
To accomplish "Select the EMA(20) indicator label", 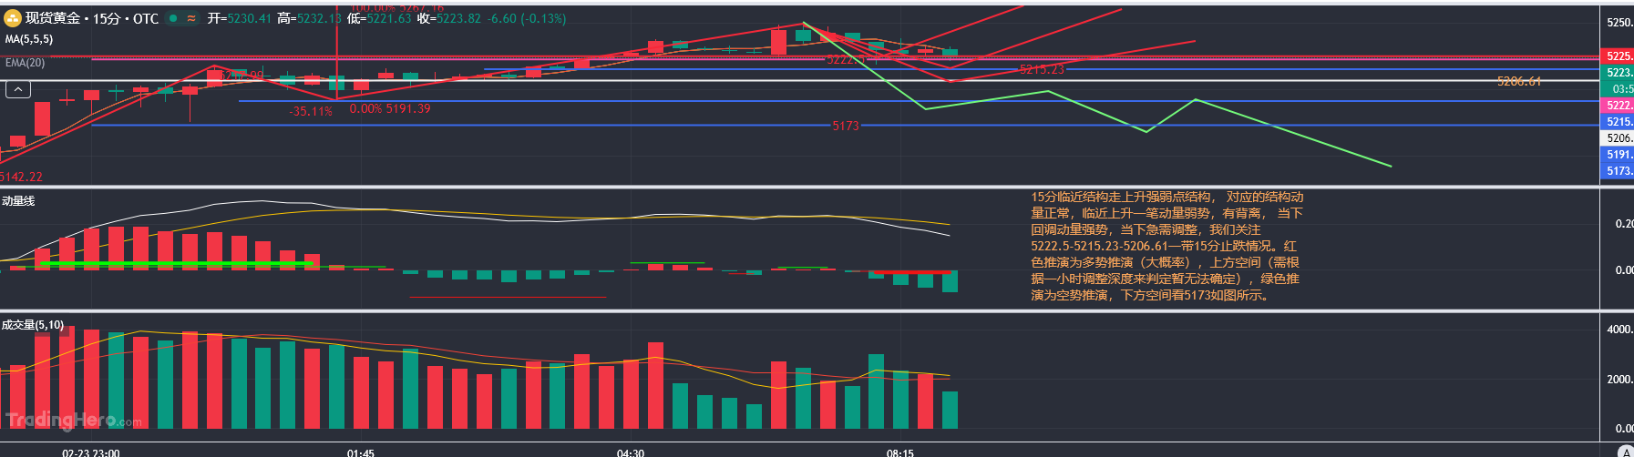I will click(x=25, y=63).
